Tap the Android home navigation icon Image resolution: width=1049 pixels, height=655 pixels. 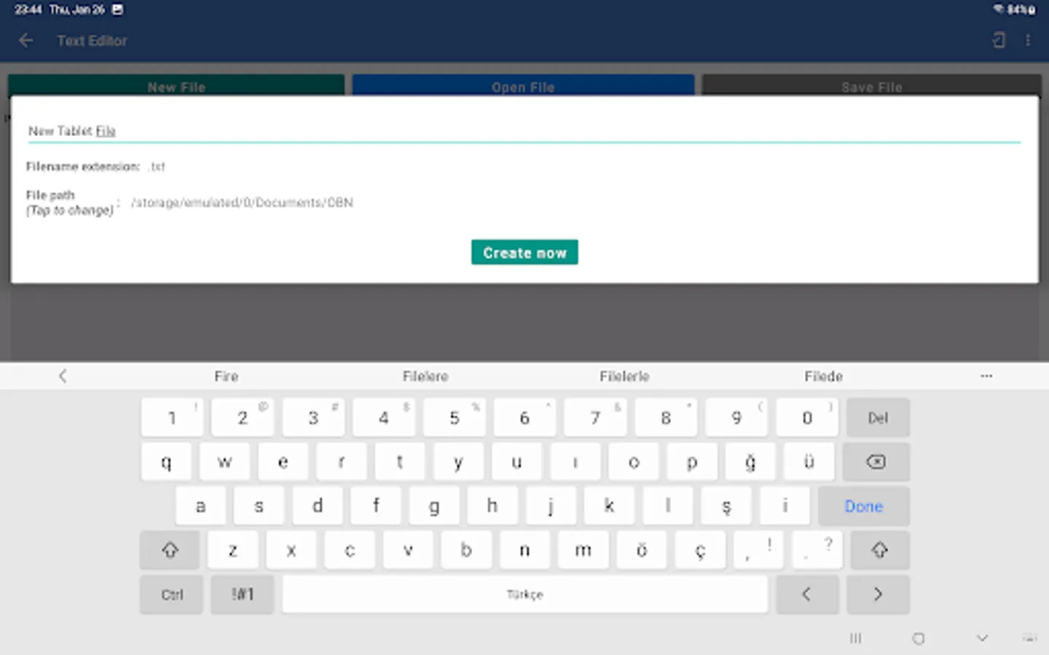coord(919,638)
